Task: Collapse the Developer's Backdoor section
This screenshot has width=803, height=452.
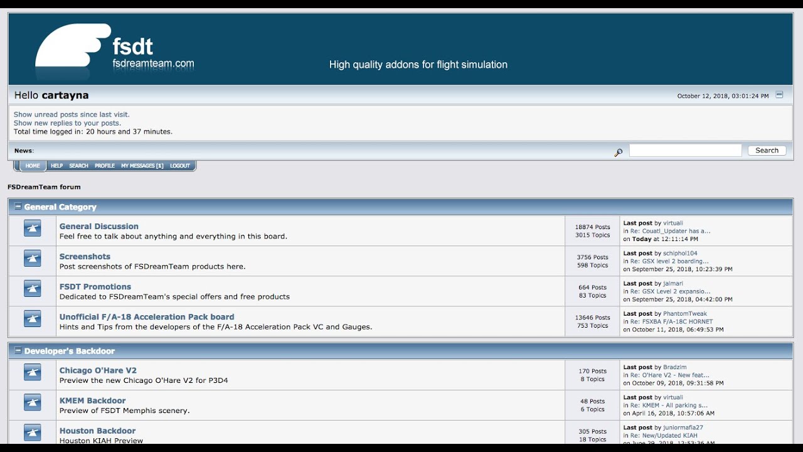Action: coord(18,351)
